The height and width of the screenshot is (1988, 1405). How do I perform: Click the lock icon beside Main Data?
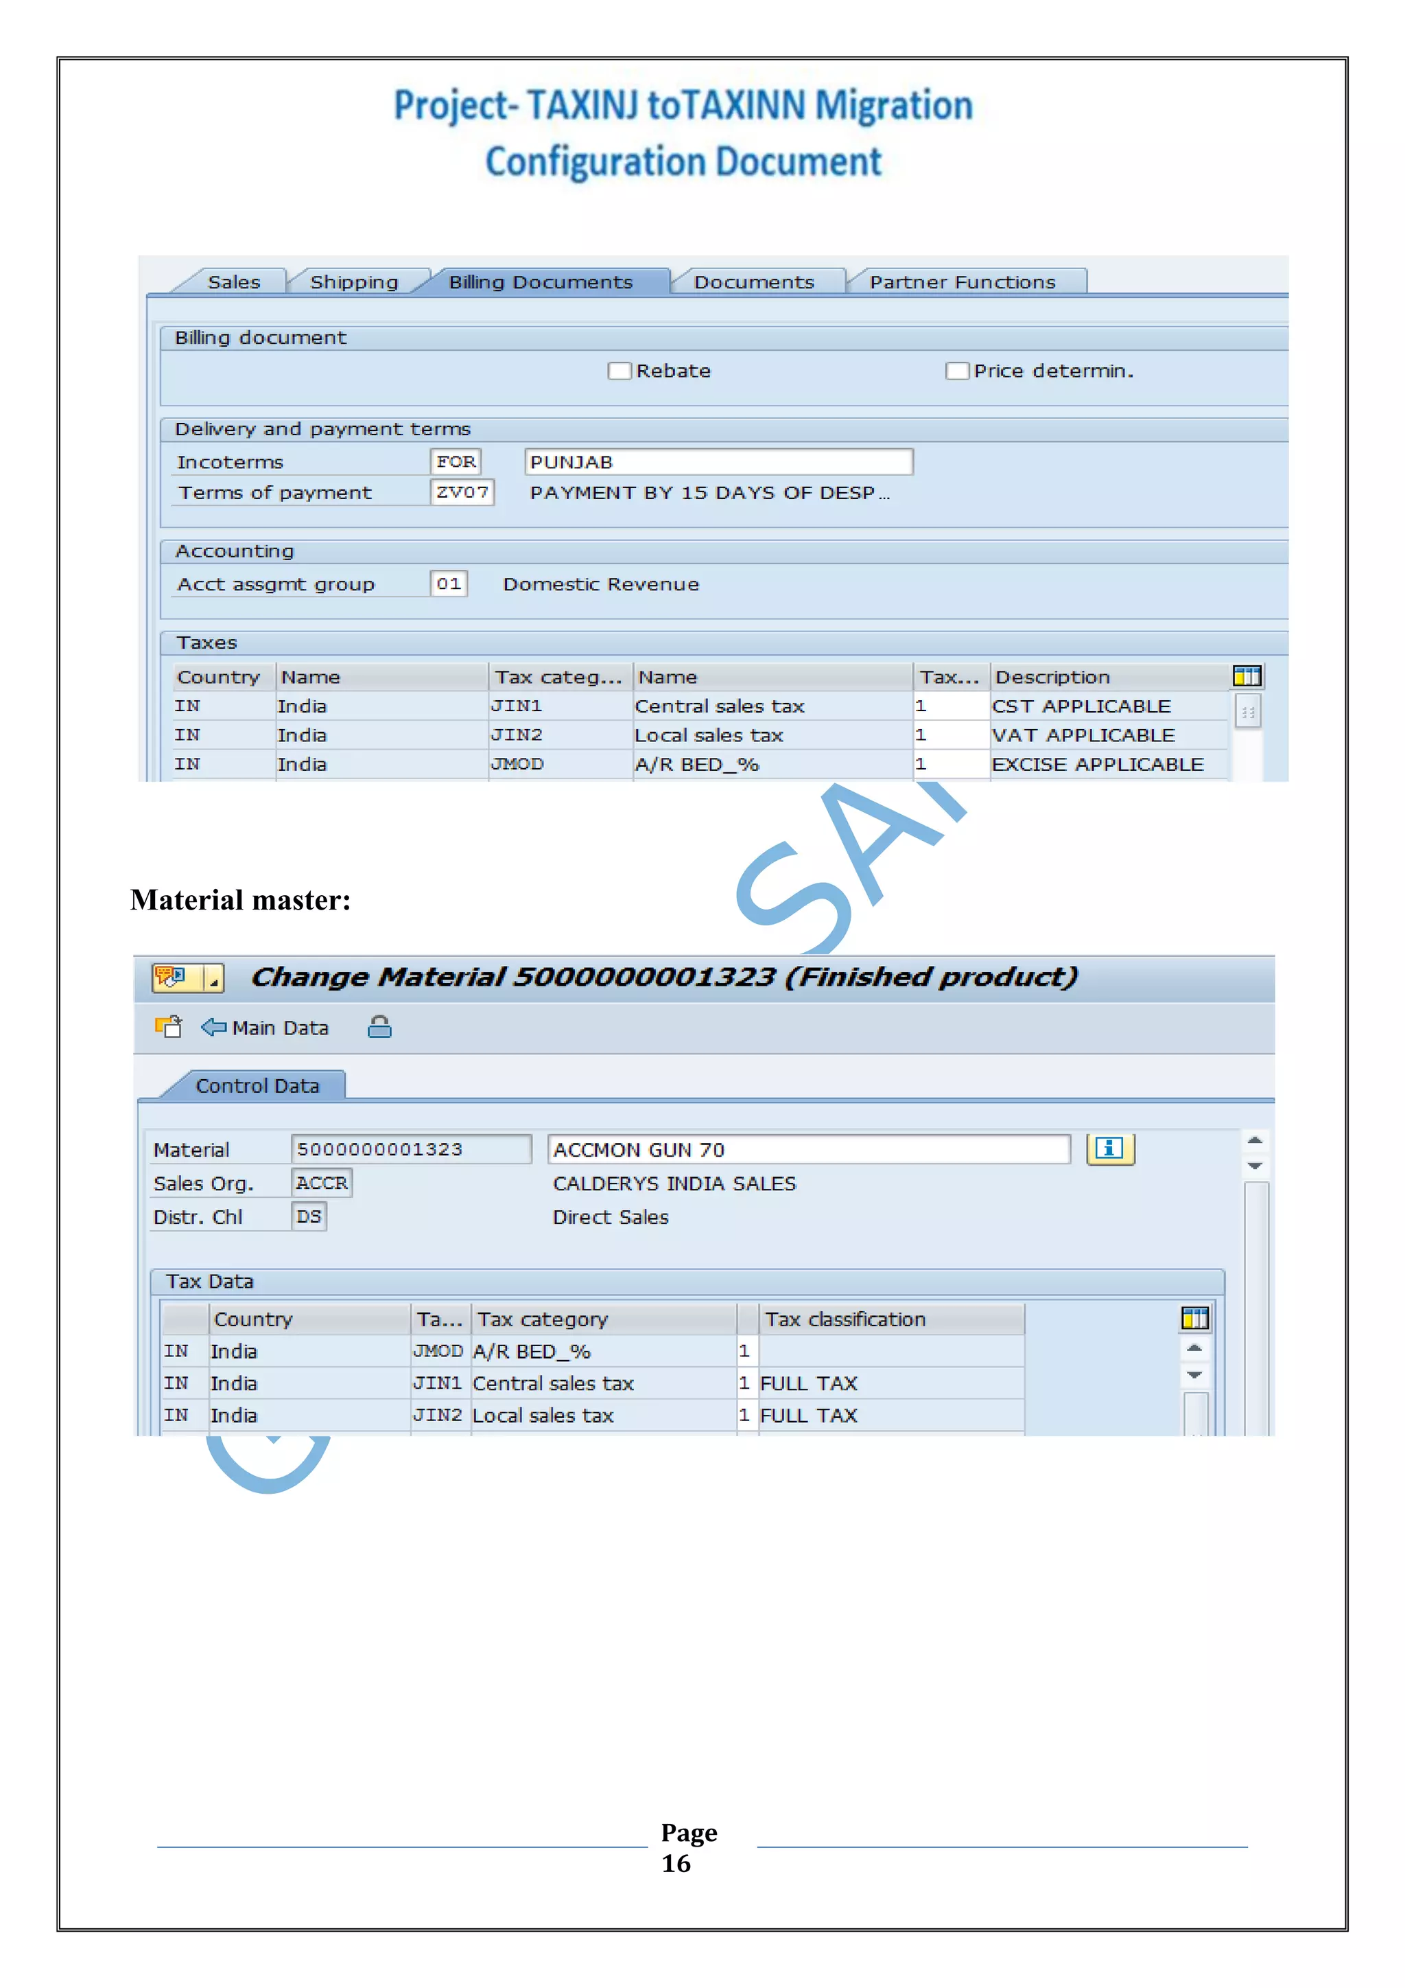click(379, 1027)
